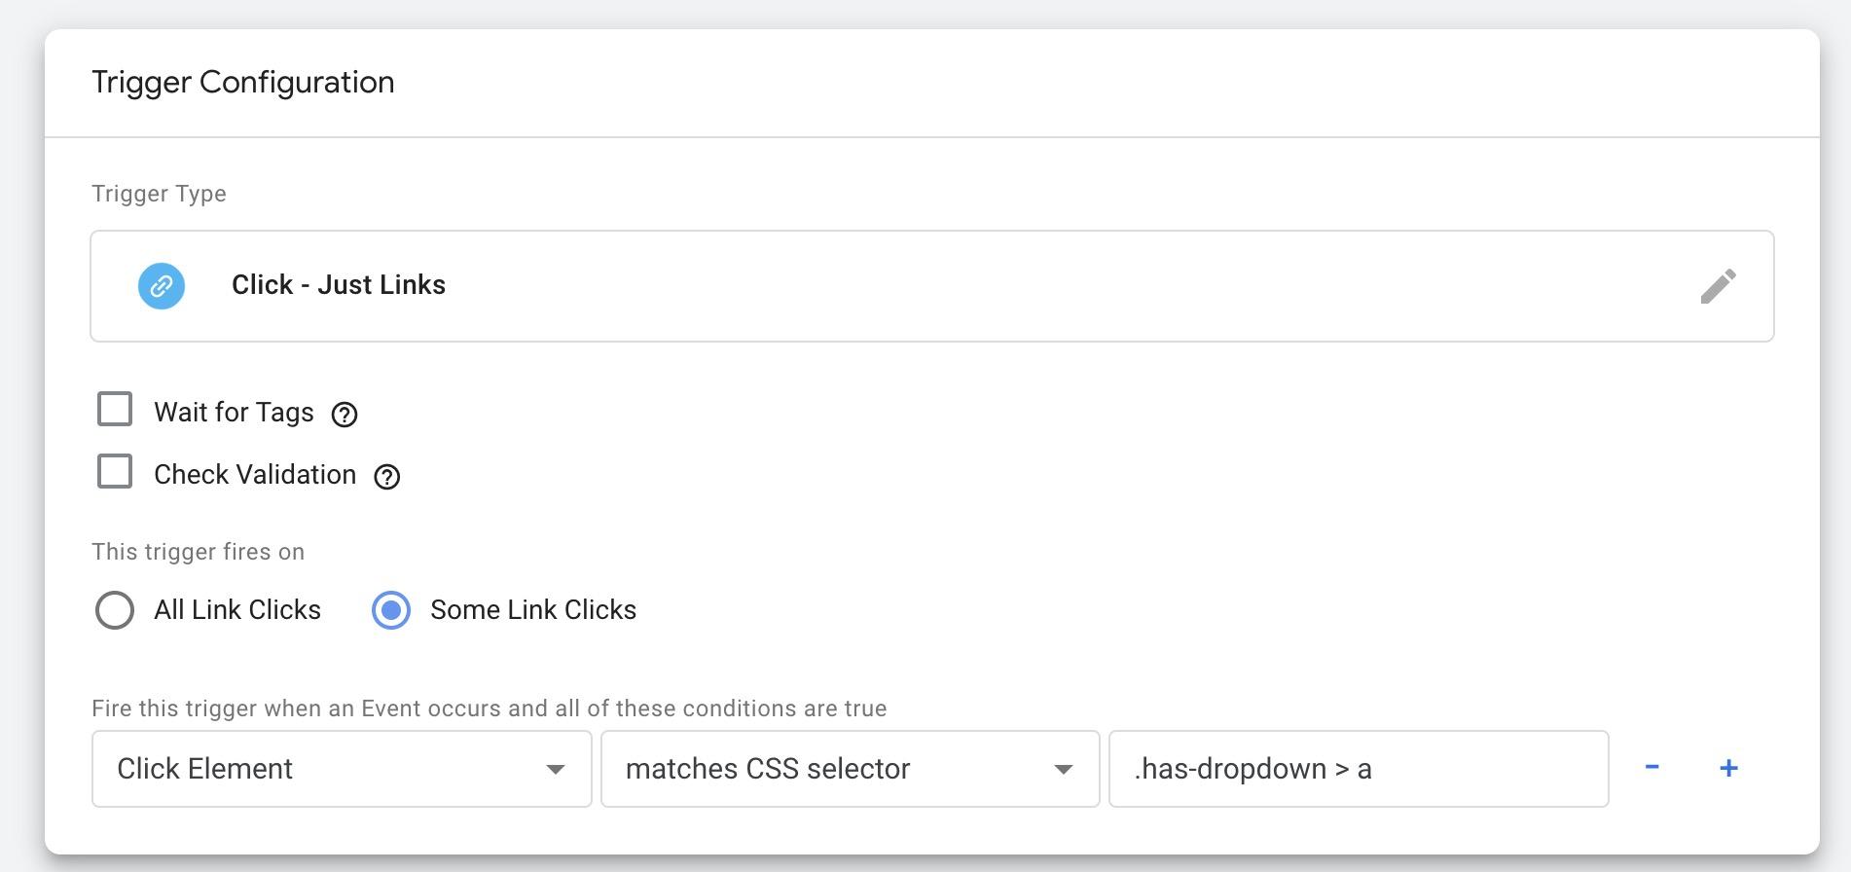
Task: Tick the Check Validation checkbox
Action: (115, 472)
